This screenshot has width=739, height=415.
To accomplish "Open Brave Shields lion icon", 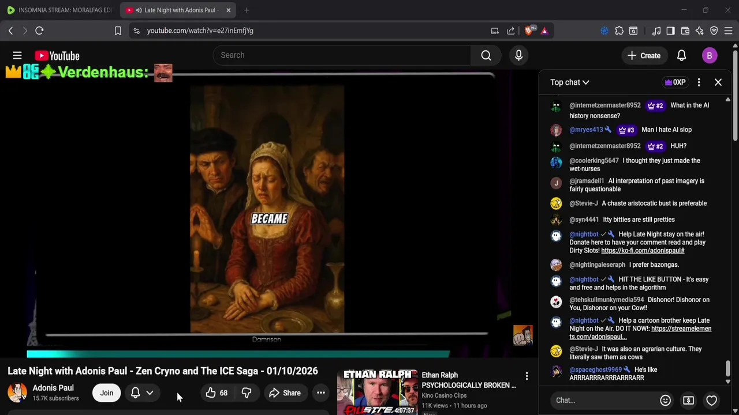I will 529,31.
